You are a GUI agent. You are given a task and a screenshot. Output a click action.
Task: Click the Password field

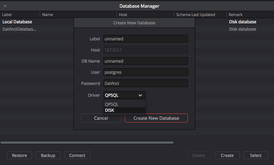[145, 83]
